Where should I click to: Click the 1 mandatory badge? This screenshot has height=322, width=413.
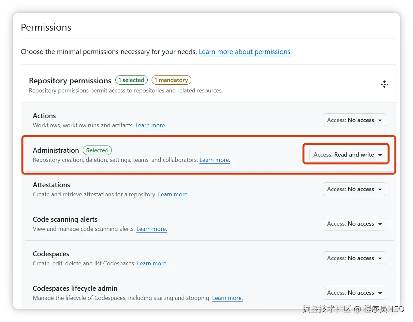point(171,80)
